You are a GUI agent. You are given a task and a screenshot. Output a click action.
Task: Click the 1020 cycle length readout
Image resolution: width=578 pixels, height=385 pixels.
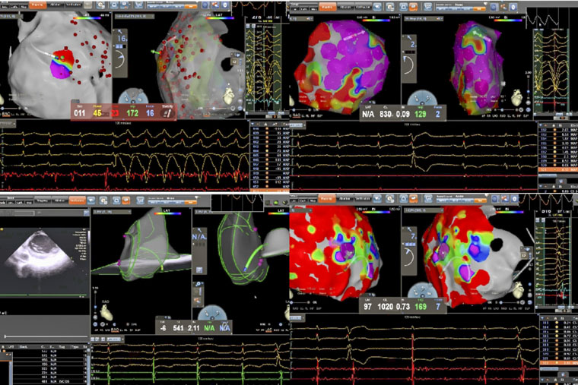pos(394,305)
